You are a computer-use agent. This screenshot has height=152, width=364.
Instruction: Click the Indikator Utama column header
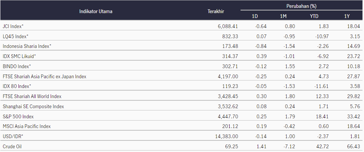point(96,11)
